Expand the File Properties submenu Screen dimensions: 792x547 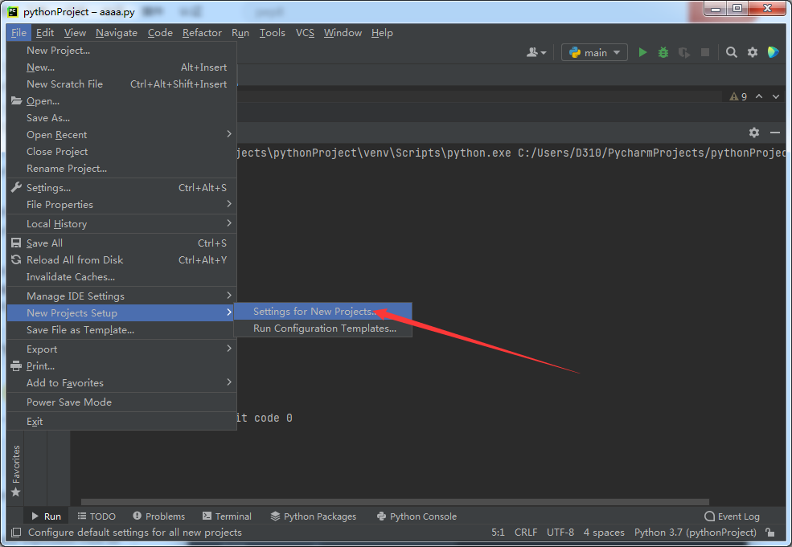tap(121, 204)
